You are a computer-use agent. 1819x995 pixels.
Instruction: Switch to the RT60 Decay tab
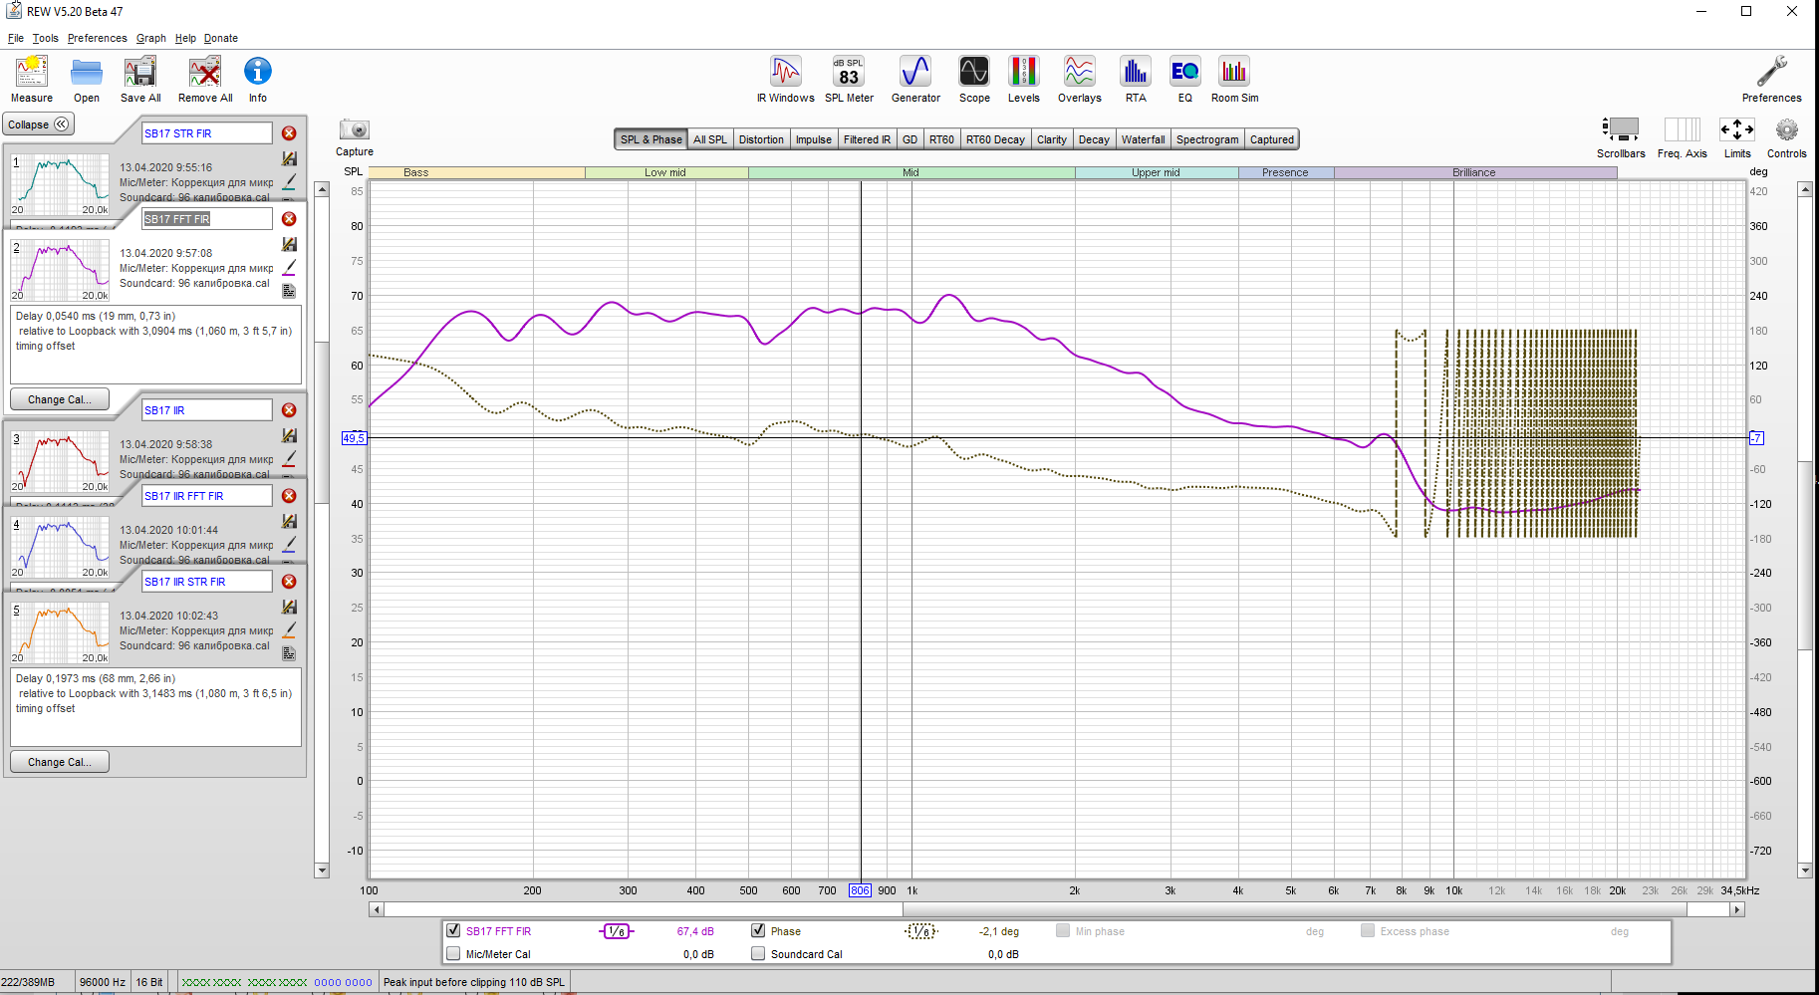pyautogui.click(x=995, y=139)
